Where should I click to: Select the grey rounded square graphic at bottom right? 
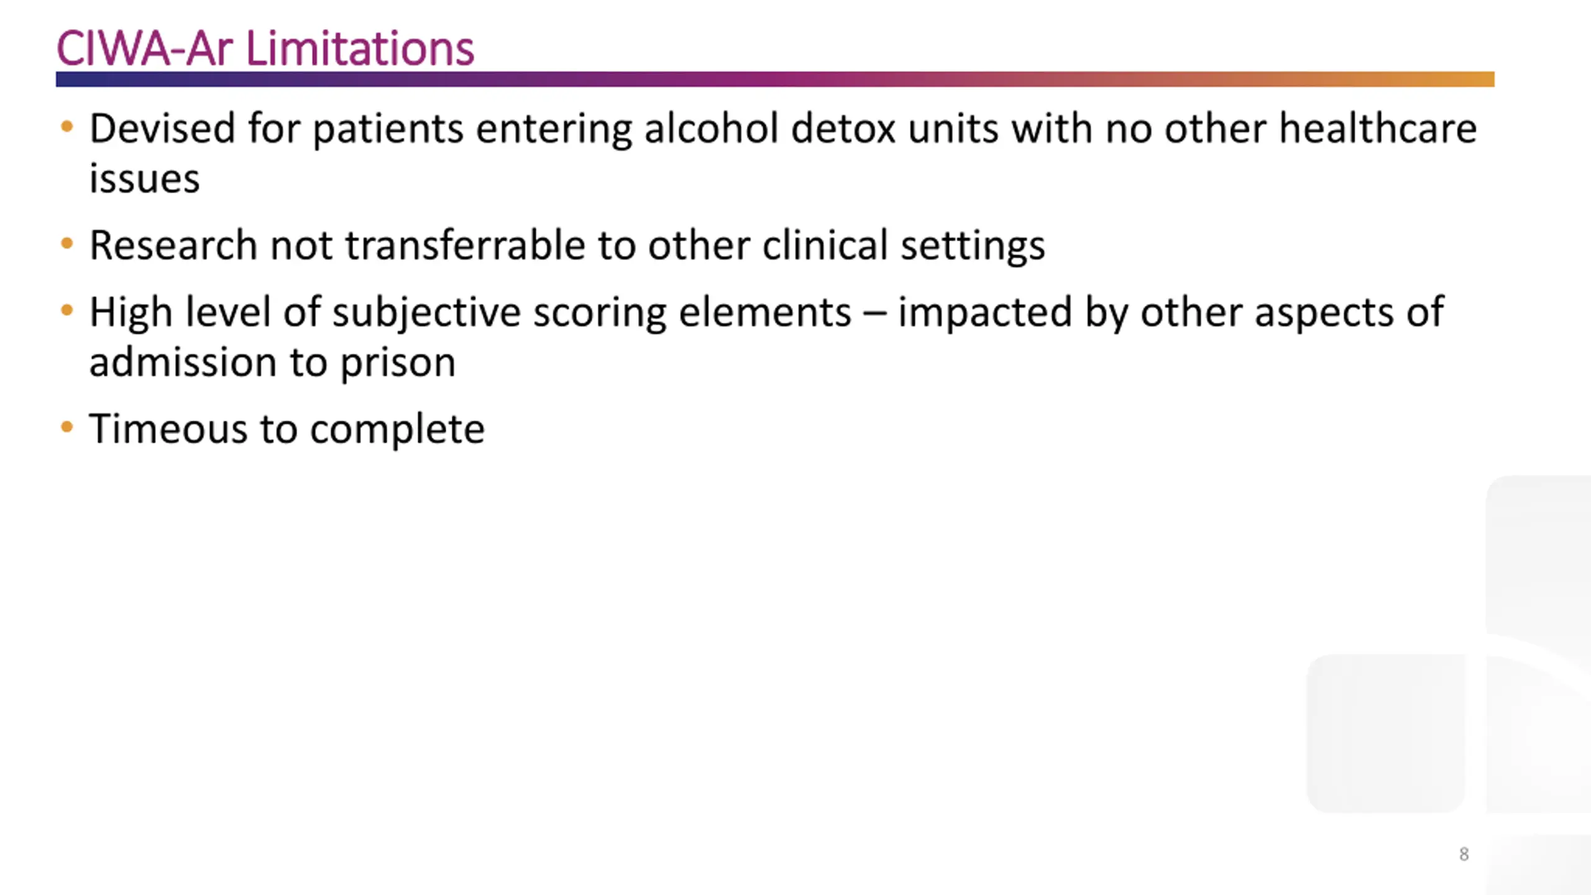point(1386,733)
